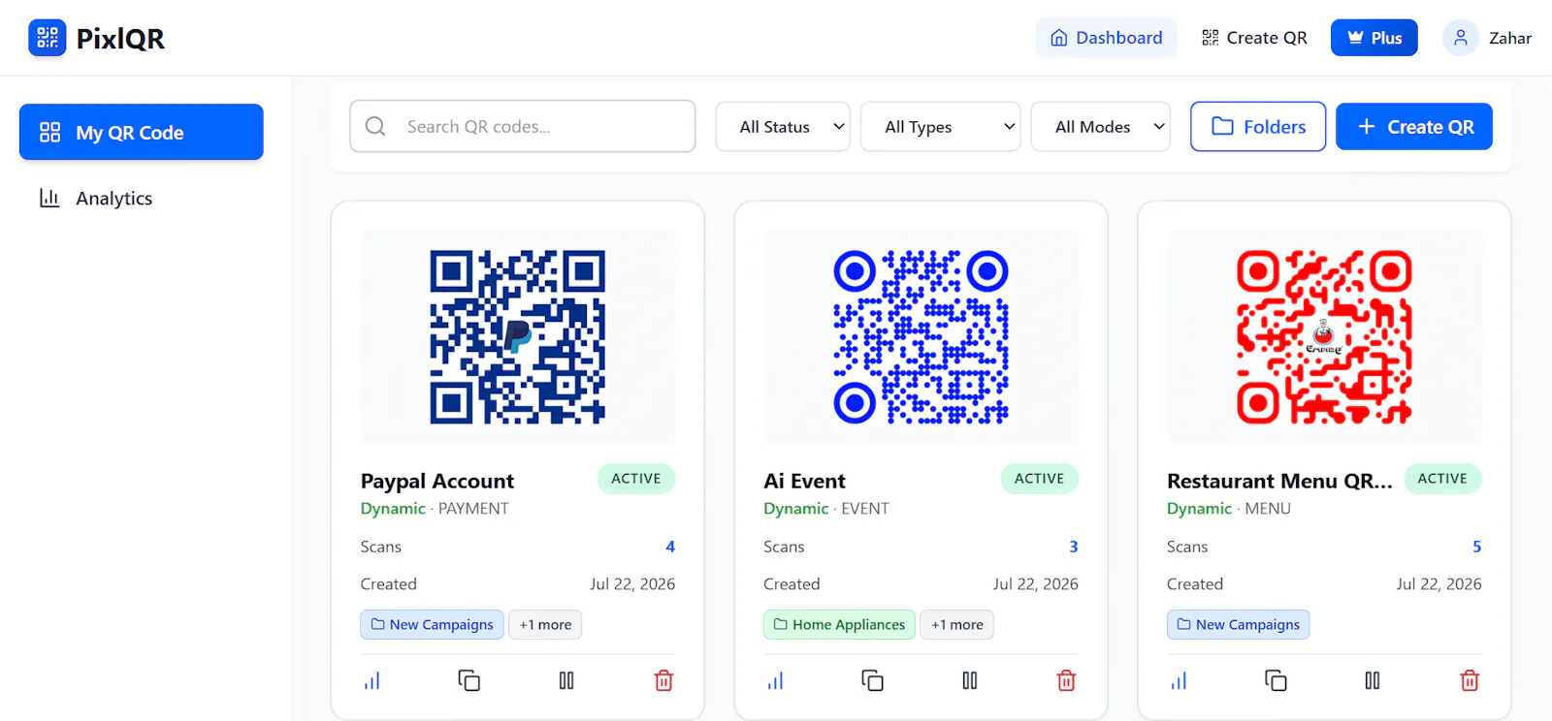The height and width of the screenshot is (721, 1552).
Task: Click the ACTIVE badge on Paypal Account
Action: 636,479
